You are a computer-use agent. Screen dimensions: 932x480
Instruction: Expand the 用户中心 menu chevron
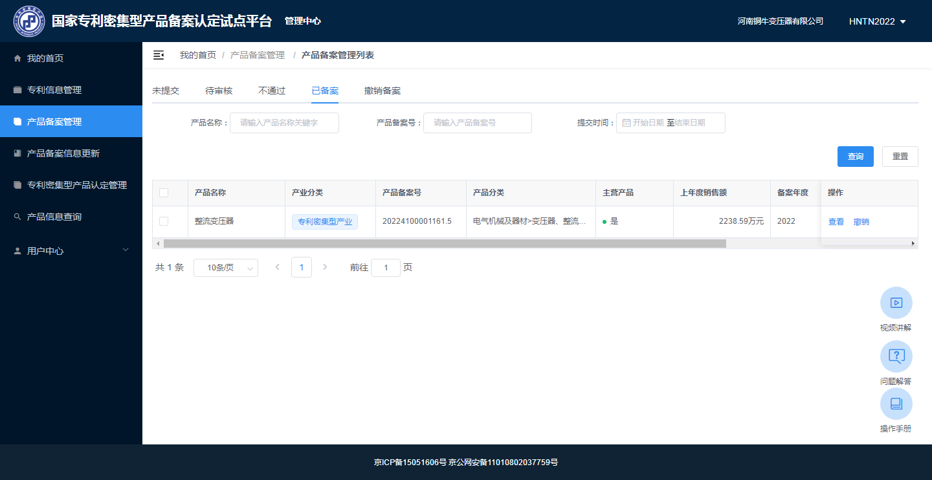click(126, 250)
